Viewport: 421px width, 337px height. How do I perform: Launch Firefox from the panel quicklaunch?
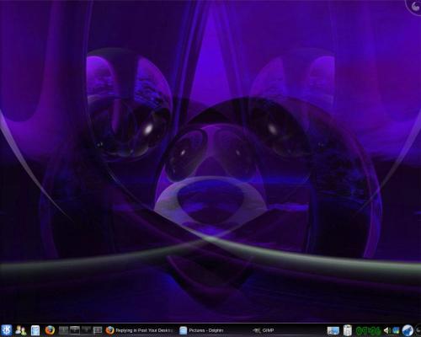click(50, 330)
